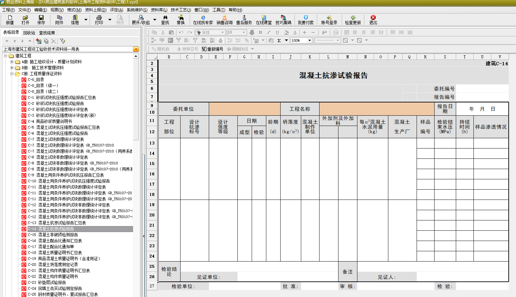Open dropdown arrow next to 打印
This screenshot has width=516, height=297.
pos(110,20)
